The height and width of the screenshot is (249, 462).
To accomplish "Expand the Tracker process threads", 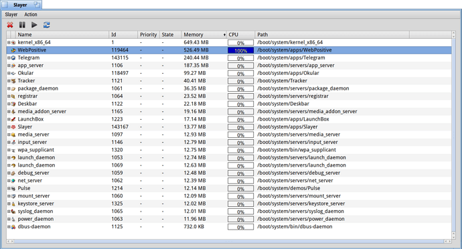I will click(x=9, y=81).
